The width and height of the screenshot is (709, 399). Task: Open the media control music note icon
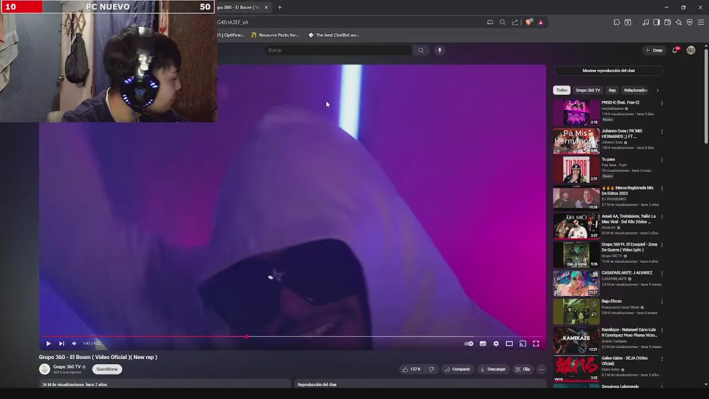(645, 22)
